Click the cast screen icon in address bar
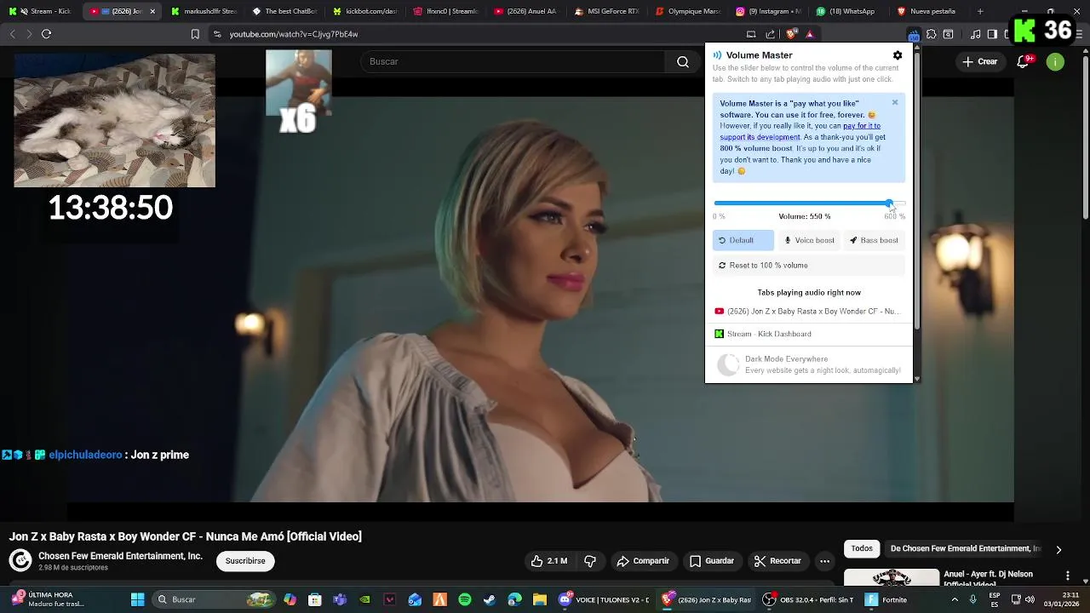Viewport: 1090px width, 613px height. point(751,34)
